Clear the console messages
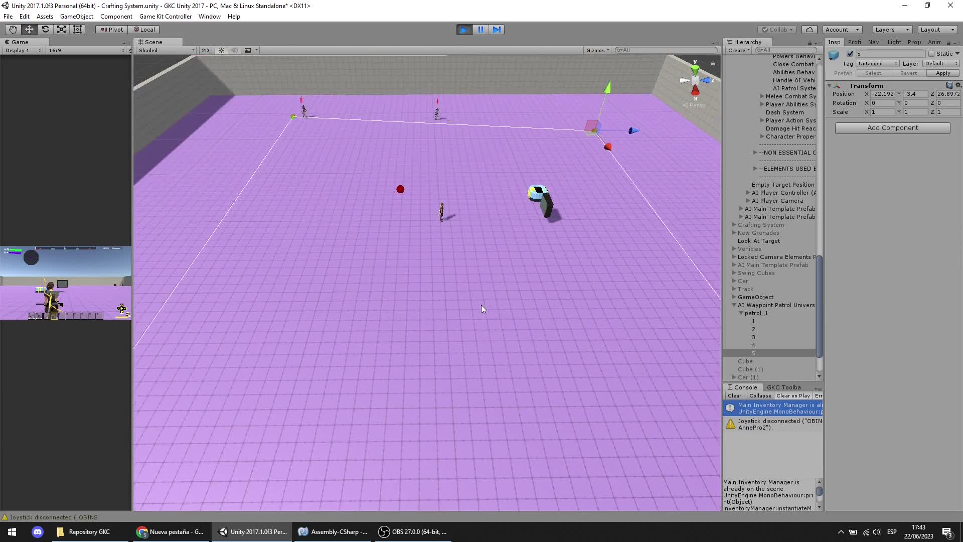The image size is (963, 542). point(734,396)
